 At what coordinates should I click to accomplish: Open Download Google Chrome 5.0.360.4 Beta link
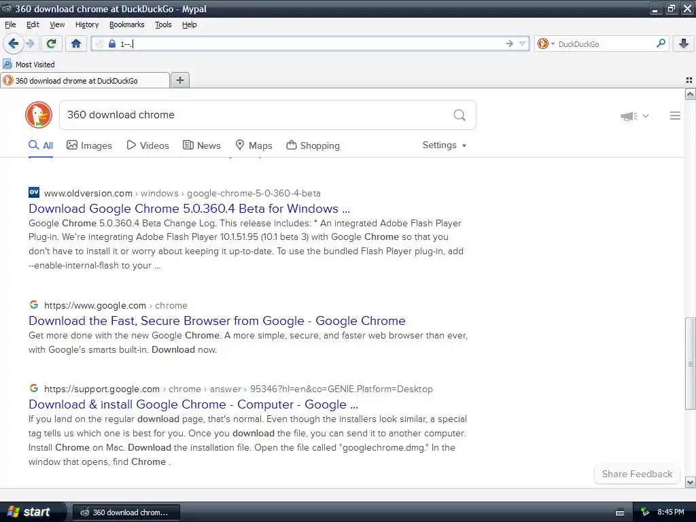tap(189, 209)
